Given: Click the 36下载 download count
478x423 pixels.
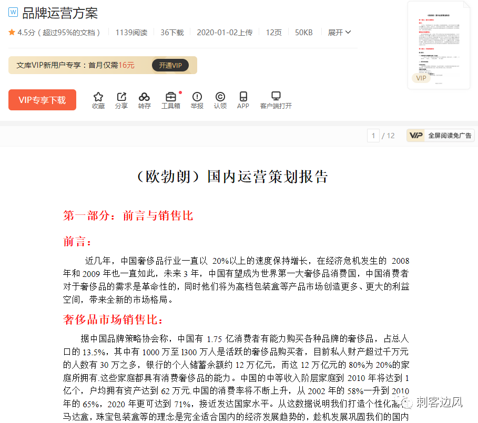Looking at the screenshot, I should tap(172, 32).
